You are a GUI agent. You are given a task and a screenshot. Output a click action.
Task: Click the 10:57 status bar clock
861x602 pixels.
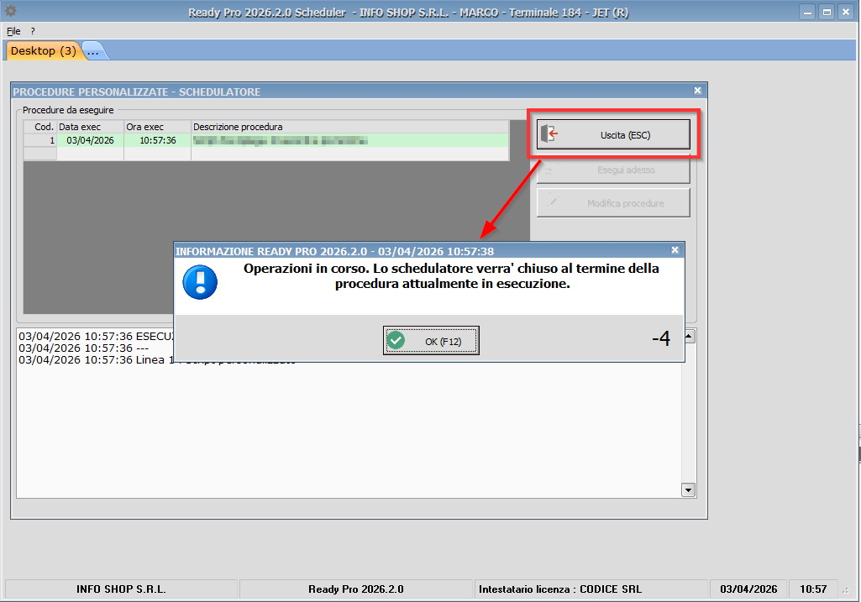point(813,589)
